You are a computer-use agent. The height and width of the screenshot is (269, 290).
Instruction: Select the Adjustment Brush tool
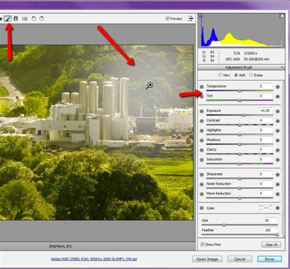(x=8, y=18)
